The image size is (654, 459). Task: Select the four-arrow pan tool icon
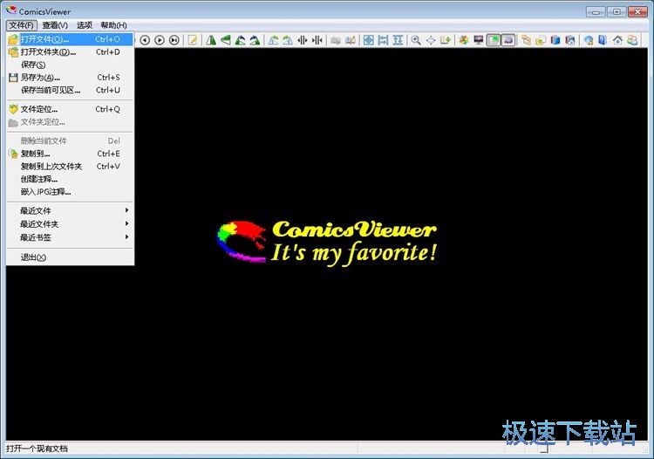point(431,40)
